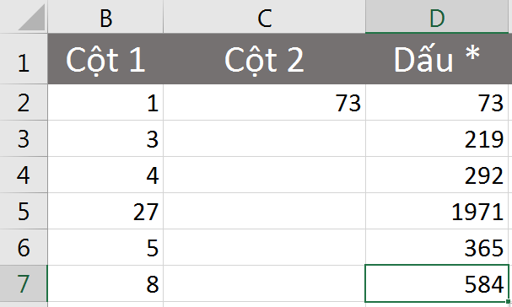Image resolution: width=512 pixels, height=307 pixels.
Task: Click the 'Cột 2' header cell
Action: 264,59
